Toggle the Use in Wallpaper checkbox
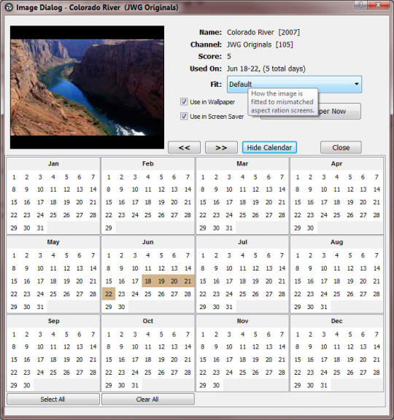 coord(184,102)
